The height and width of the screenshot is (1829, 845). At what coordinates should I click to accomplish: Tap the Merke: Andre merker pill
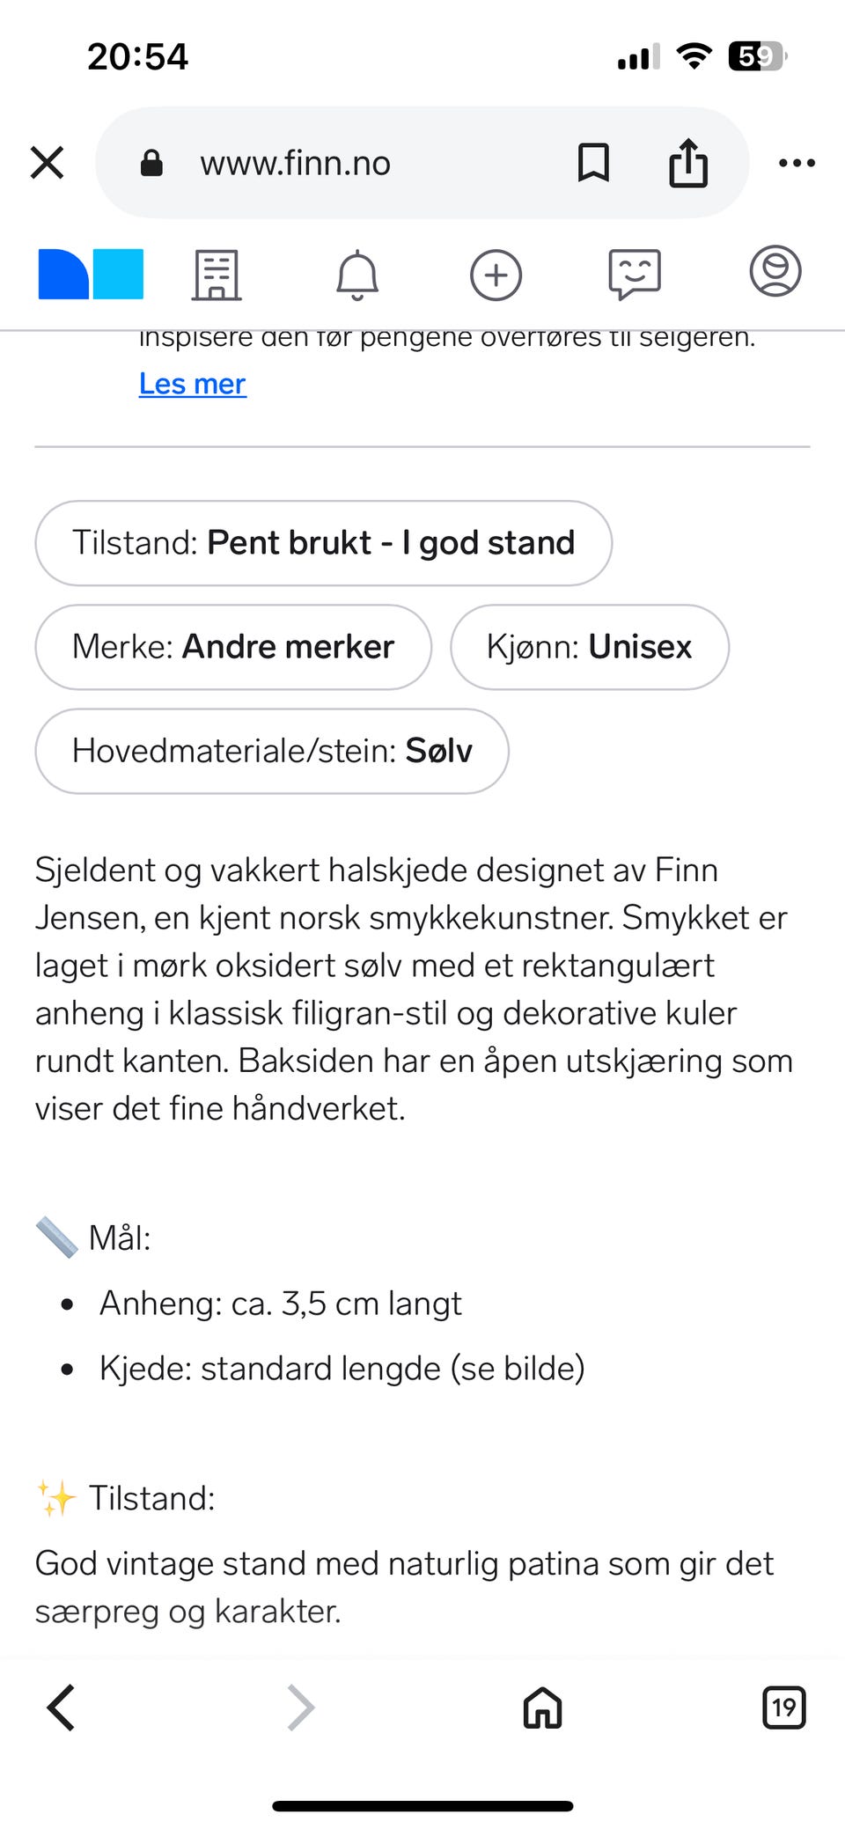click(233, 647)
